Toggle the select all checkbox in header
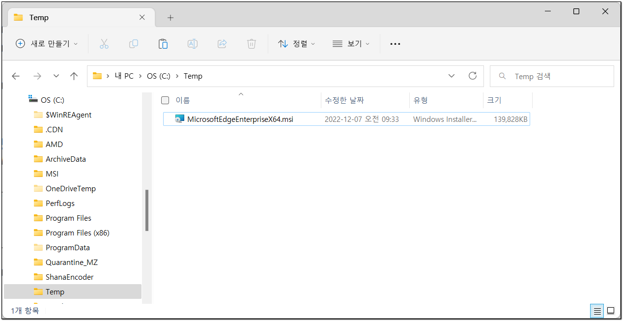The width and height of the screenshot is (623, 321). tap(165, 100)
